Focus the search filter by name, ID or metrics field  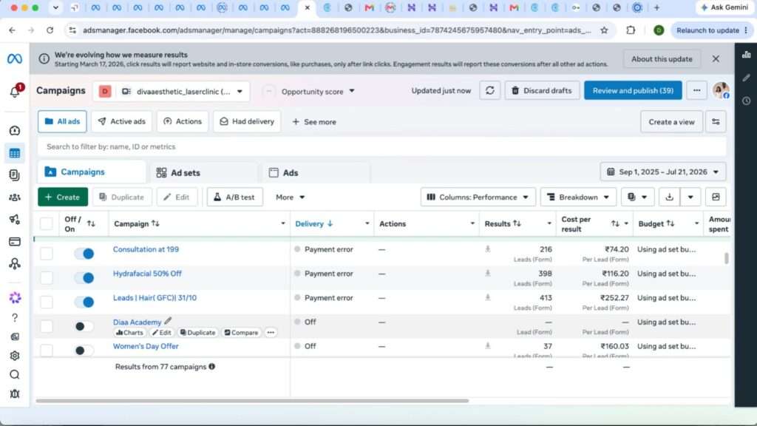381,146
